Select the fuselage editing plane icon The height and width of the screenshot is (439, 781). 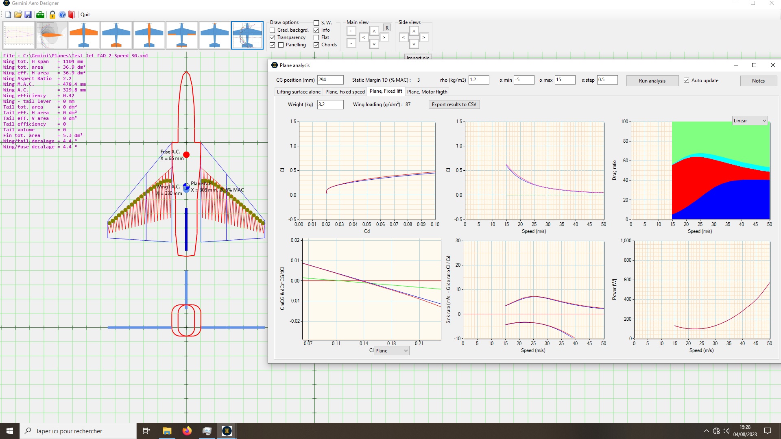pyautogui.click(x=149, y=35)
